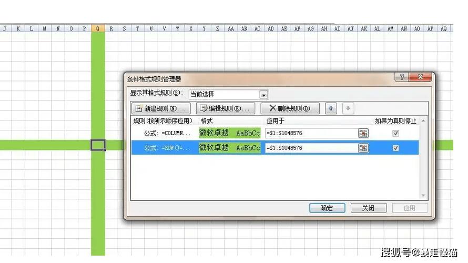468x263 pixels.
Task: Select column J header
Action: click(x=5, y=28)
